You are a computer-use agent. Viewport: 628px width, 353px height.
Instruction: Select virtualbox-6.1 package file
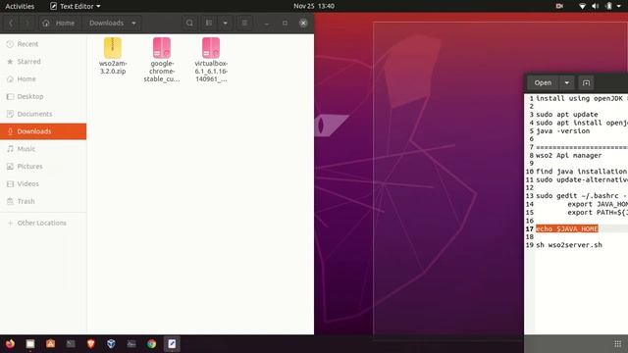point(211,60)
